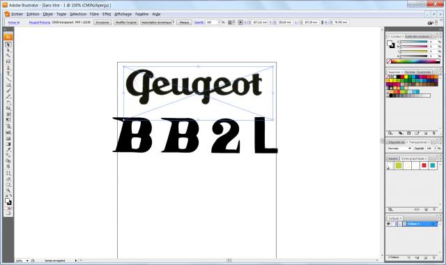Image resolution: width=446 pixels, height=265 pixels.
Task: Click the fill and stroke swatch in toolbox
Action: point(8,202)
